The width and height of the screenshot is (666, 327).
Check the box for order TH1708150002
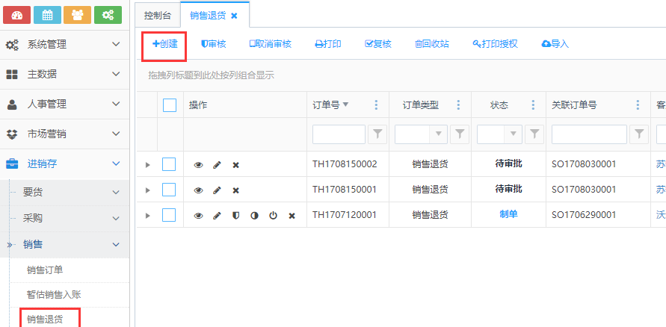169,164
